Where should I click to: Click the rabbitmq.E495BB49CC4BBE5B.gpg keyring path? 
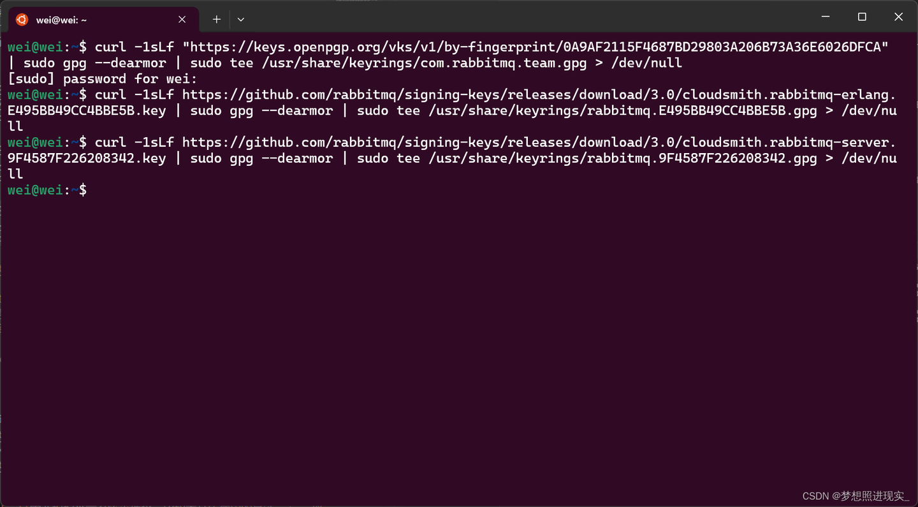click(x=623, y=111)
